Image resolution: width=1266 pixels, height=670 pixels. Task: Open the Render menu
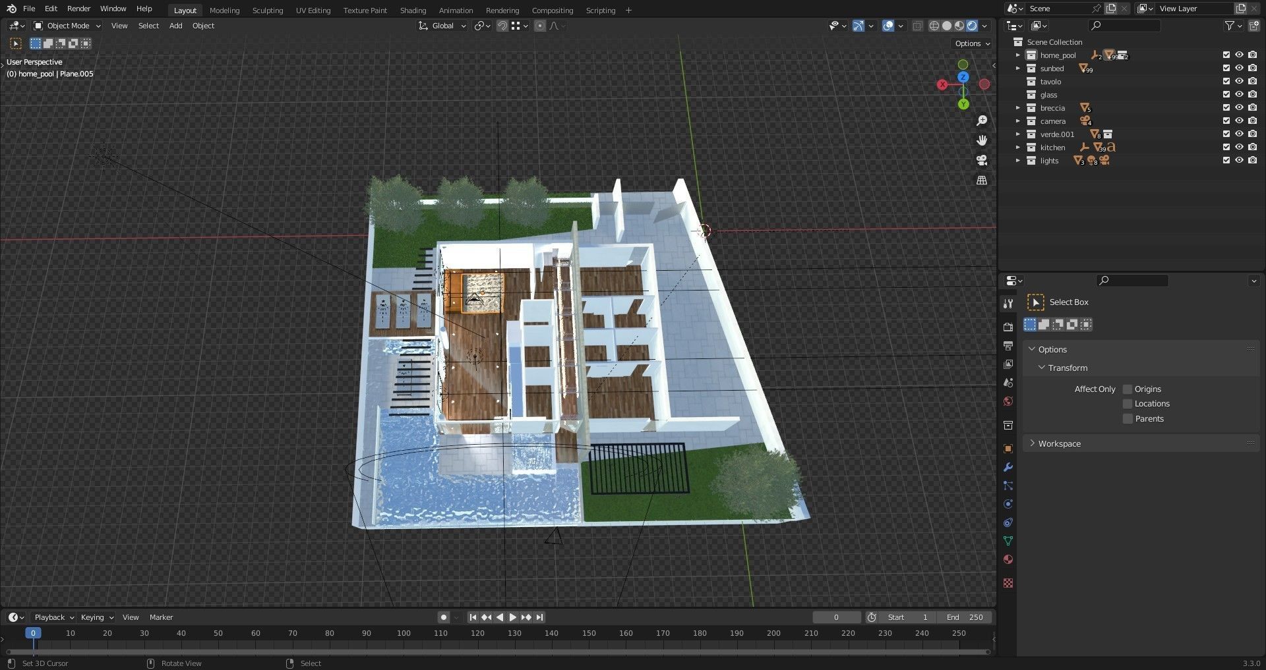(78, 9)
